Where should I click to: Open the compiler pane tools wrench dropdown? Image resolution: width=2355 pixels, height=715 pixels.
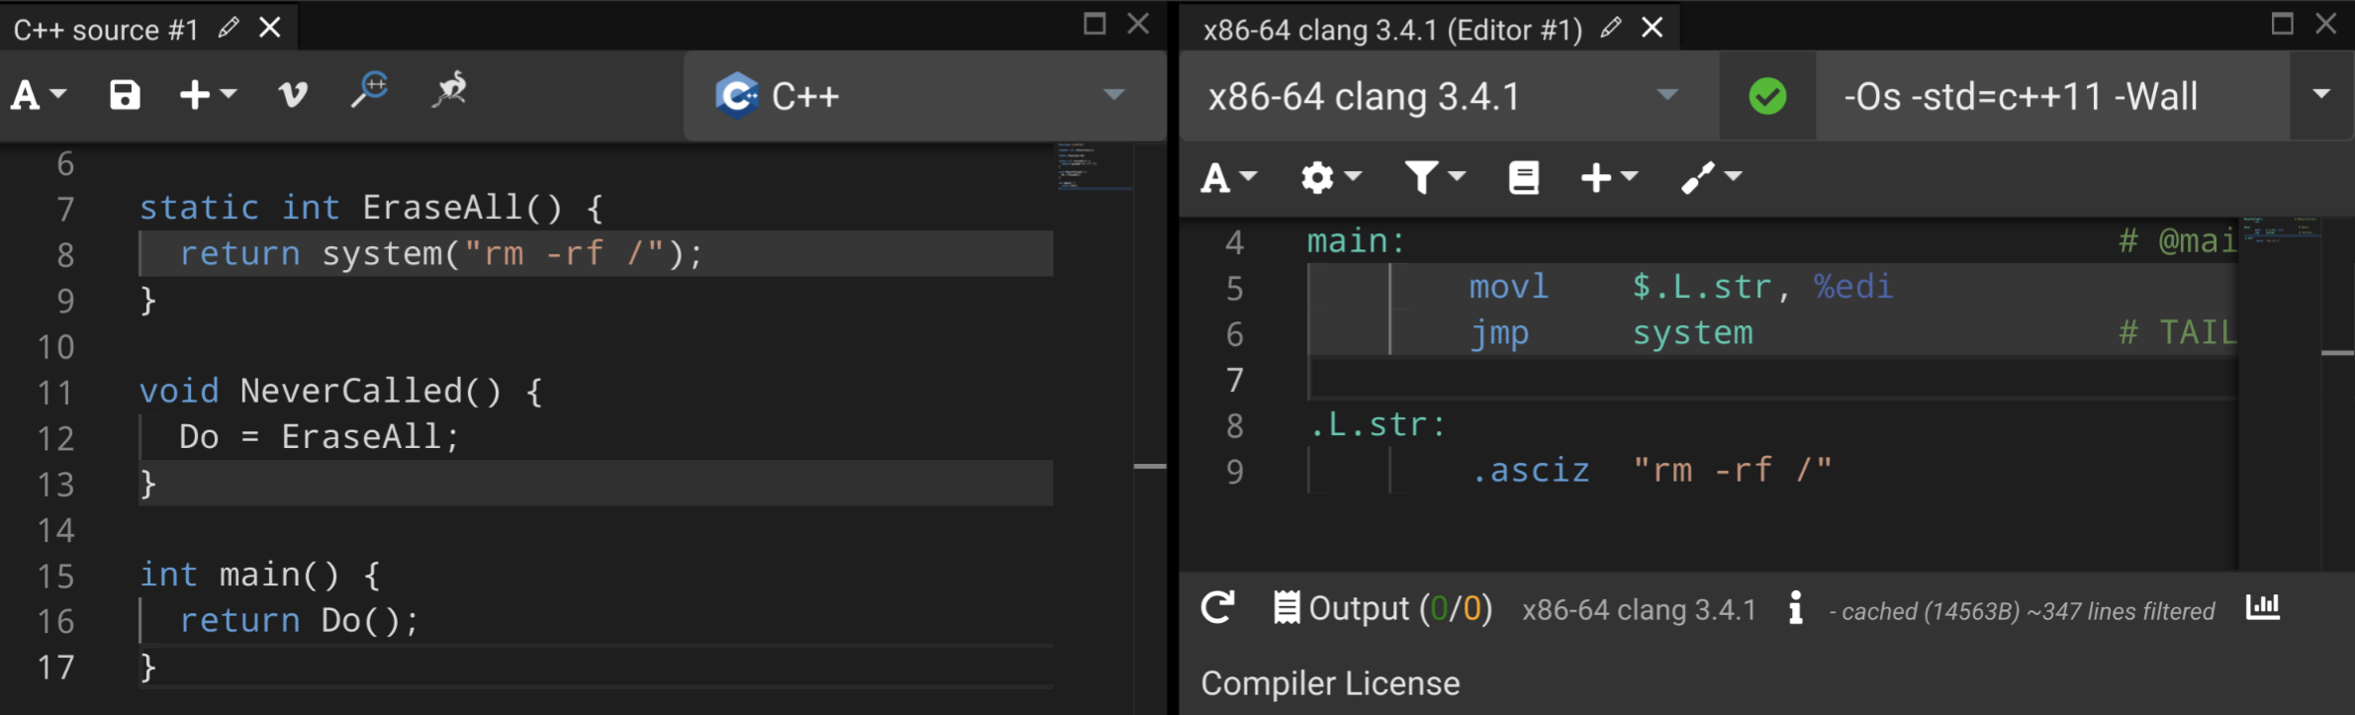click(x=1711, y=178)
